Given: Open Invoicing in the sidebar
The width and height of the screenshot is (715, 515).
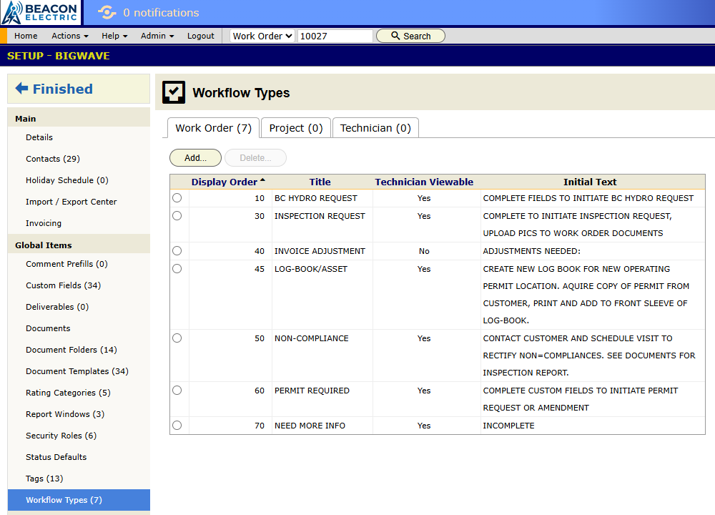Looking at the screenshot, I should point(44,223).
